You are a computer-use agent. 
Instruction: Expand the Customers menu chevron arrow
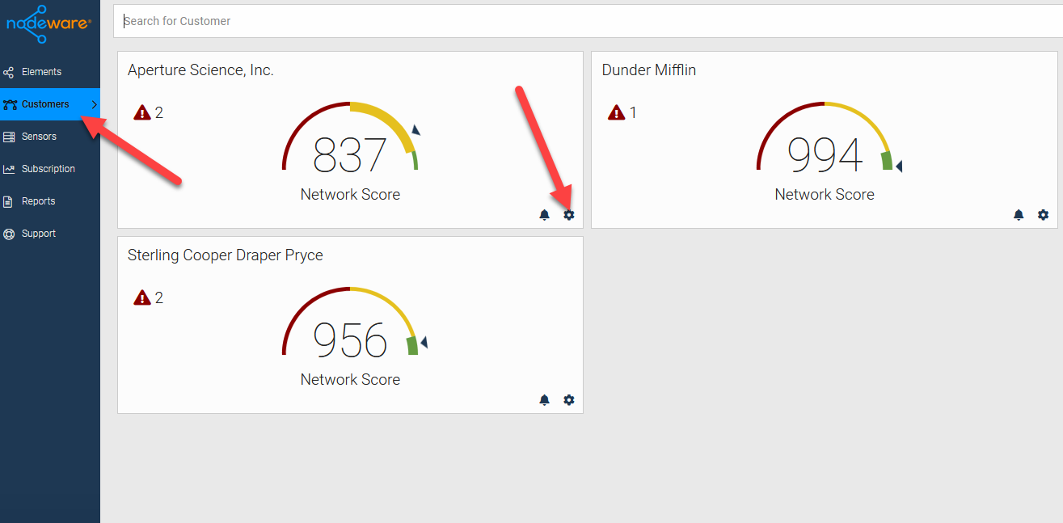[x=94, y=104]
